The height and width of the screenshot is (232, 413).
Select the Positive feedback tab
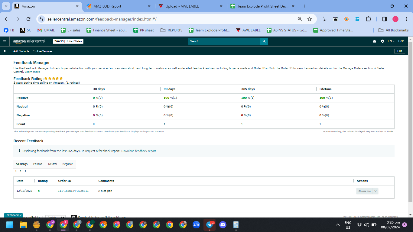click(38, 164)
